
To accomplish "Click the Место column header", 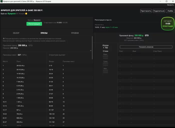I will 5,61.
